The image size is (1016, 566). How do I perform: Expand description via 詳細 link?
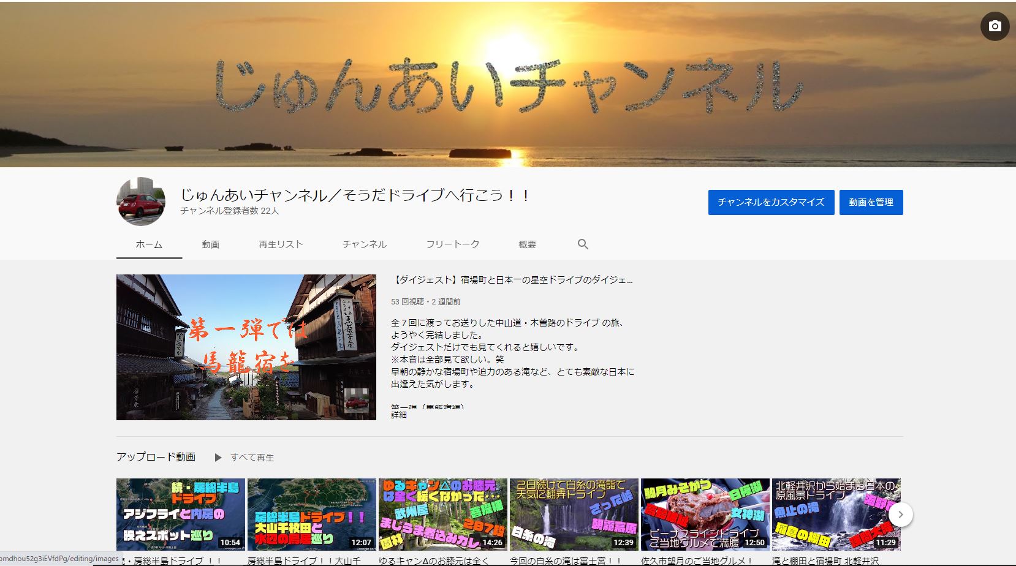pyautogui.click(x=399, y=415)
